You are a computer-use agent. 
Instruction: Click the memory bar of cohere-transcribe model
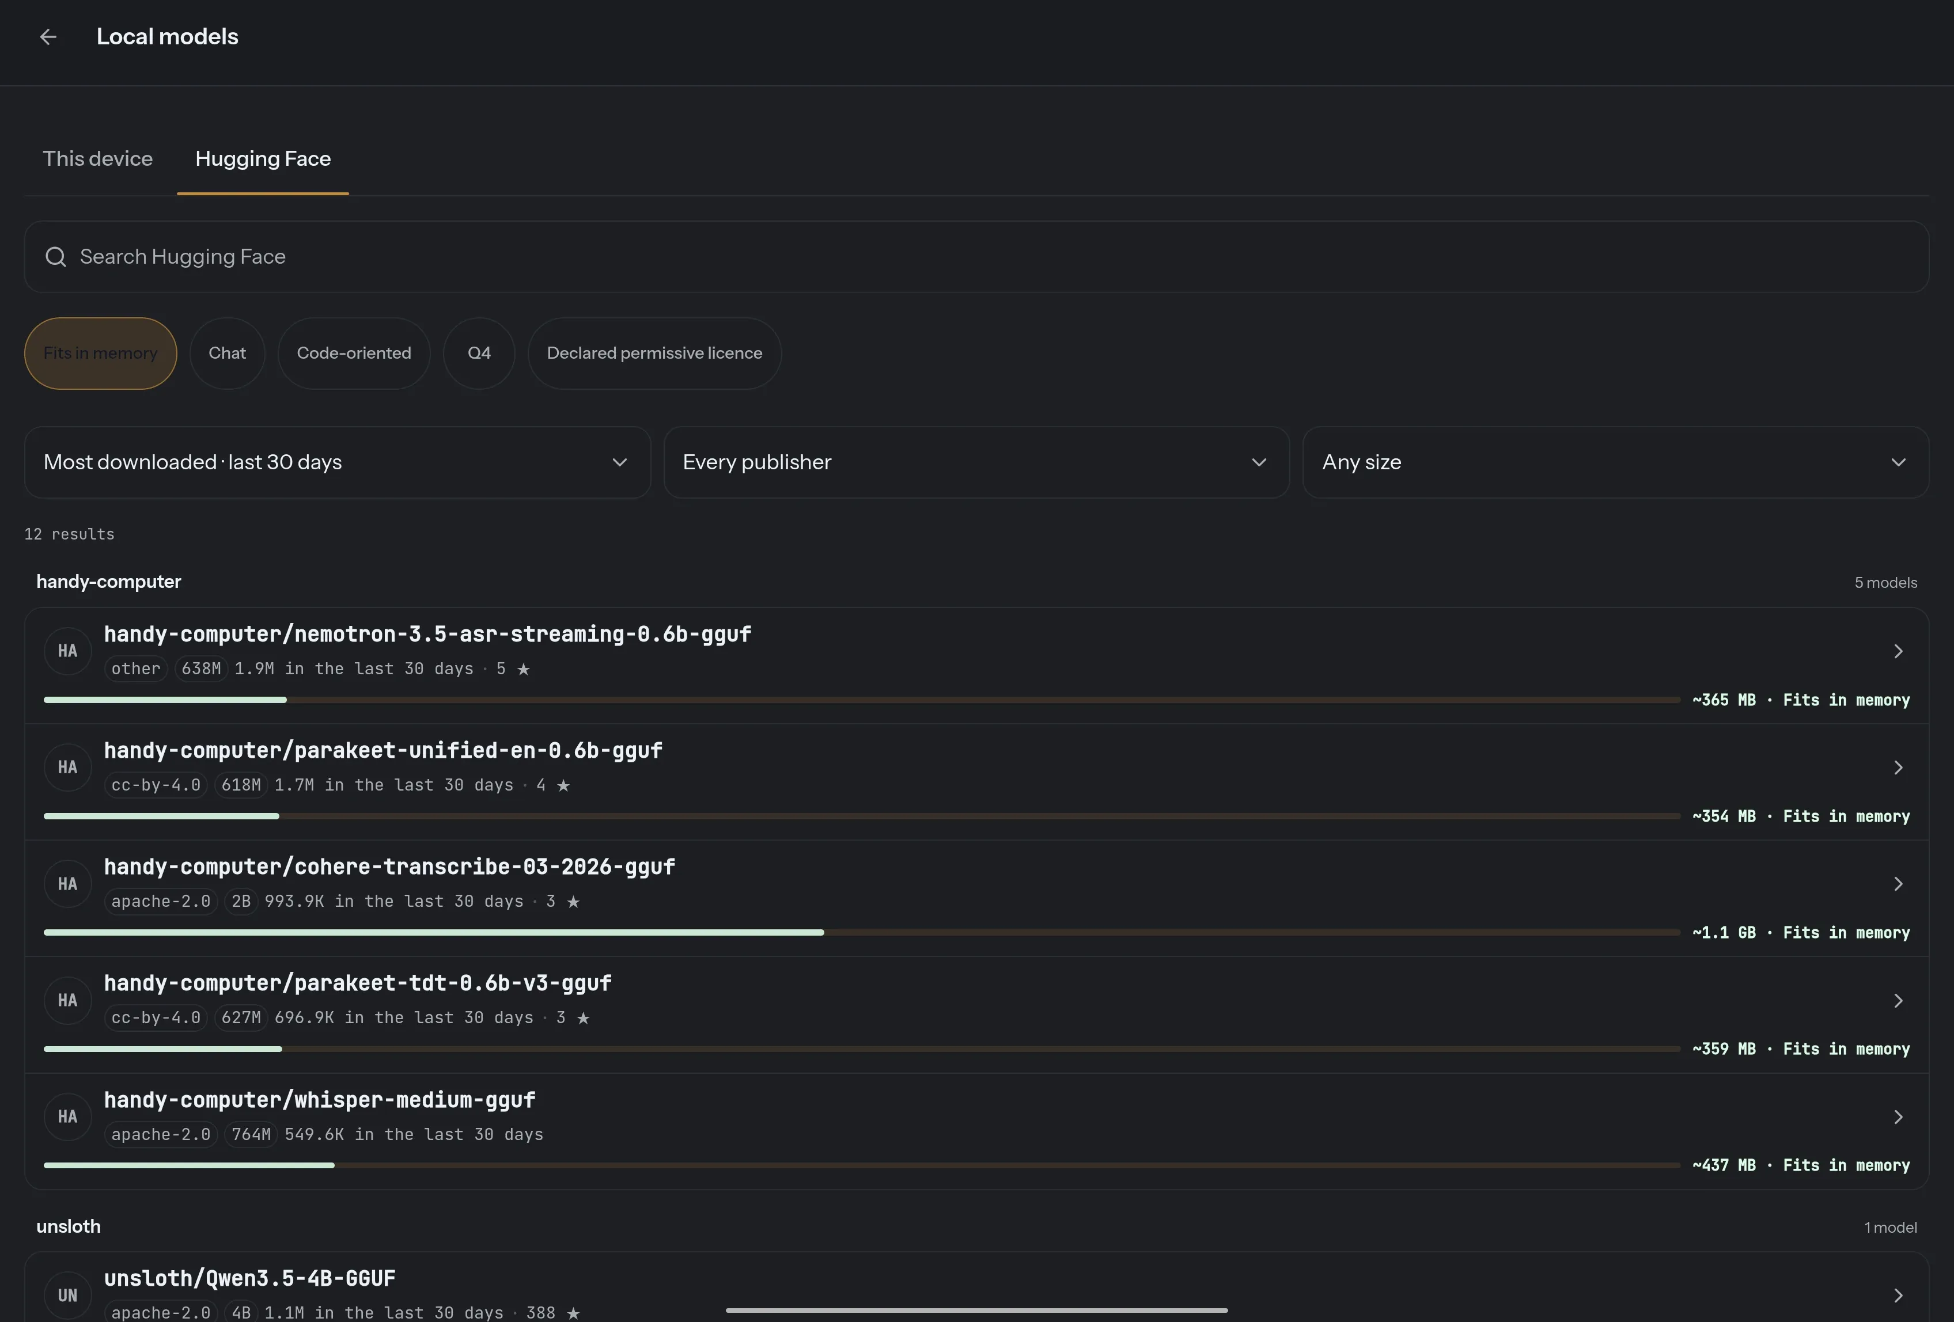(862, 932)
